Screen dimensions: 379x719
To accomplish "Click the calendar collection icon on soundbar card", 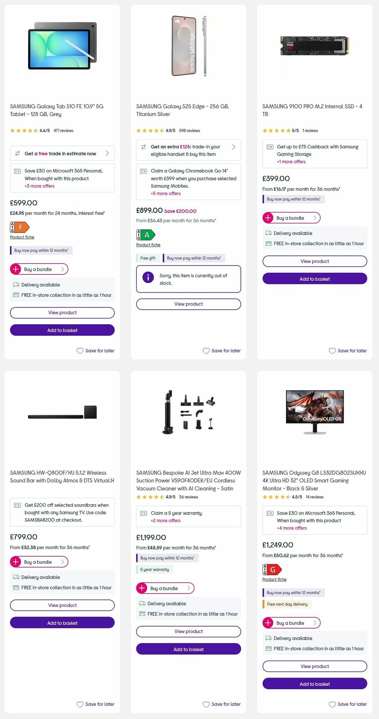I will tap(15, 587).
